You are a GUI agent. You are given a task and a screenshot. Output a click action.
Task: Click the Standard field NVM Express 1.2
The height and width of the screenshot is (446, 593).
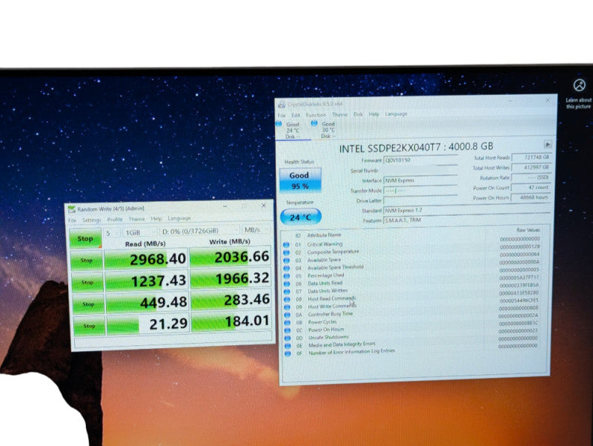467,210
